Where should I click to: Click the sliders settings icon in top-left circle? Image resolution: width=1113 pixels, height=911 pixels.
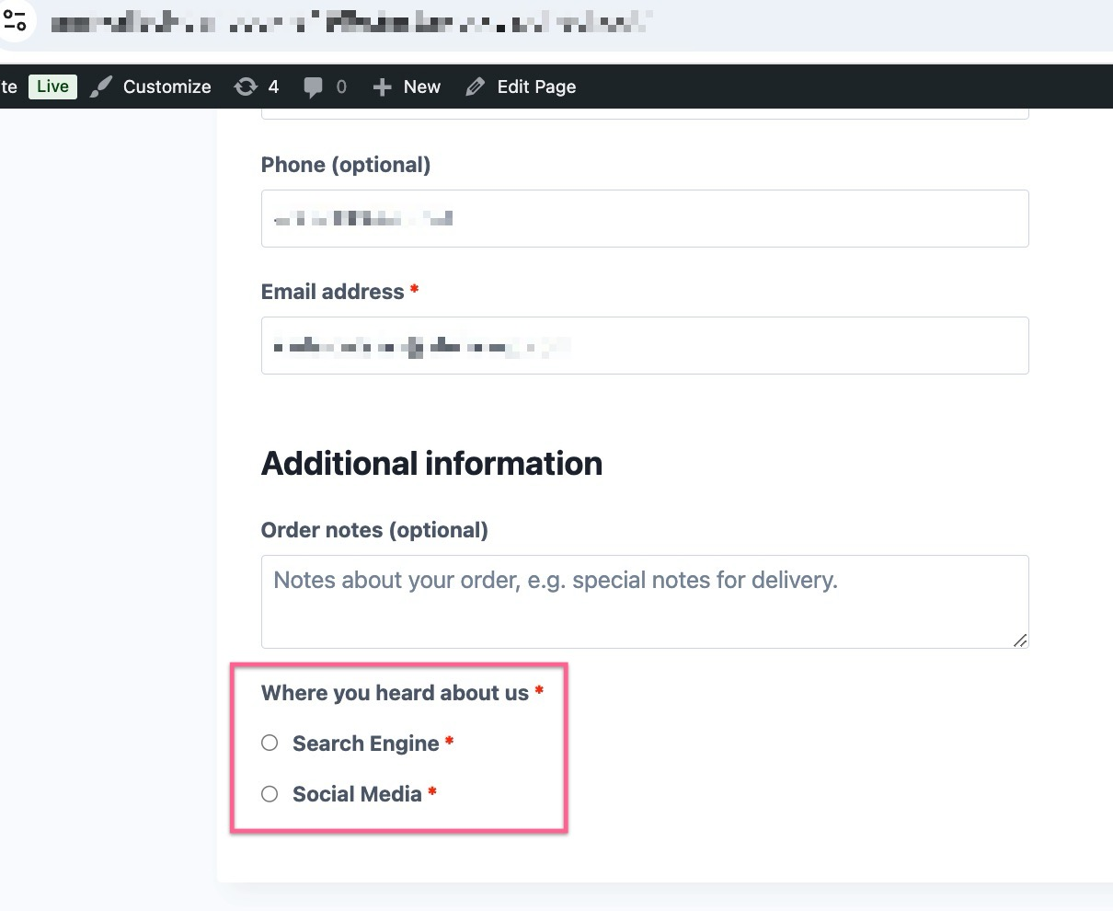point(17,20)
